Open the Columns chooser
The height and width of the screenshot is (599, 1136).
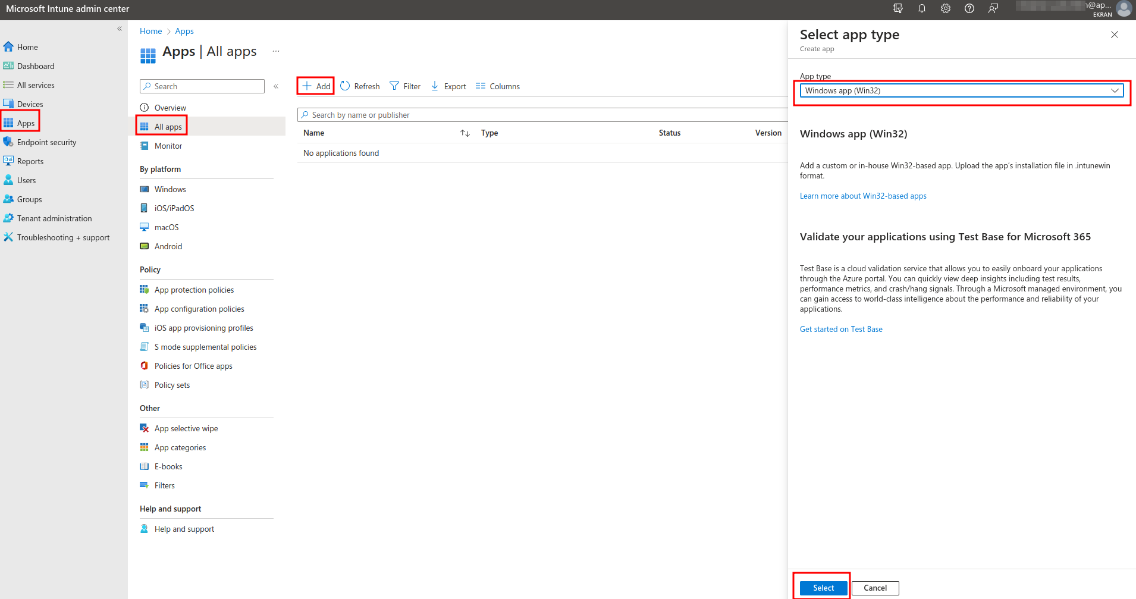coord(481,86)
